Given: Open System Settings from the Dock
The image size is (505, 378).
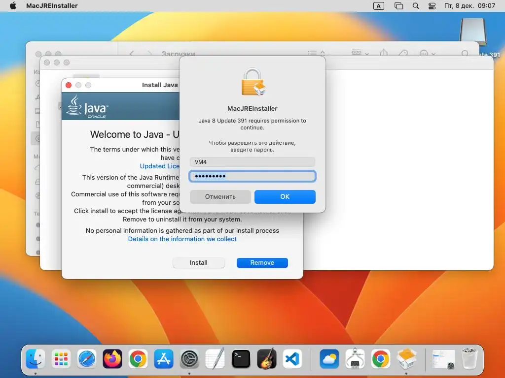Looking at the screenshot, I should [189, 359].
